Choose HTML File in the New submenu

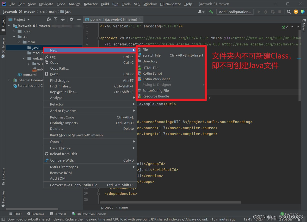tap(171, 68)
